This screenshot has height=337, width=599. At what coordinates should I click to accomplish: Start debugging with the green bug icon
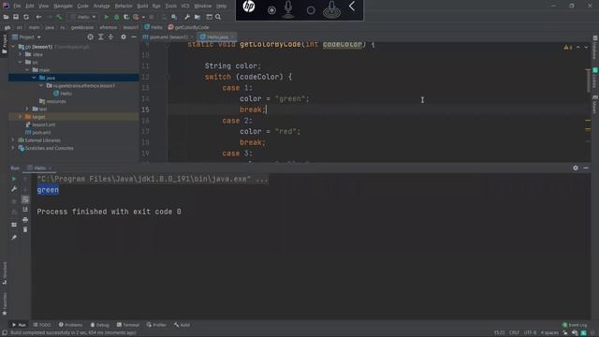point(116,17)
